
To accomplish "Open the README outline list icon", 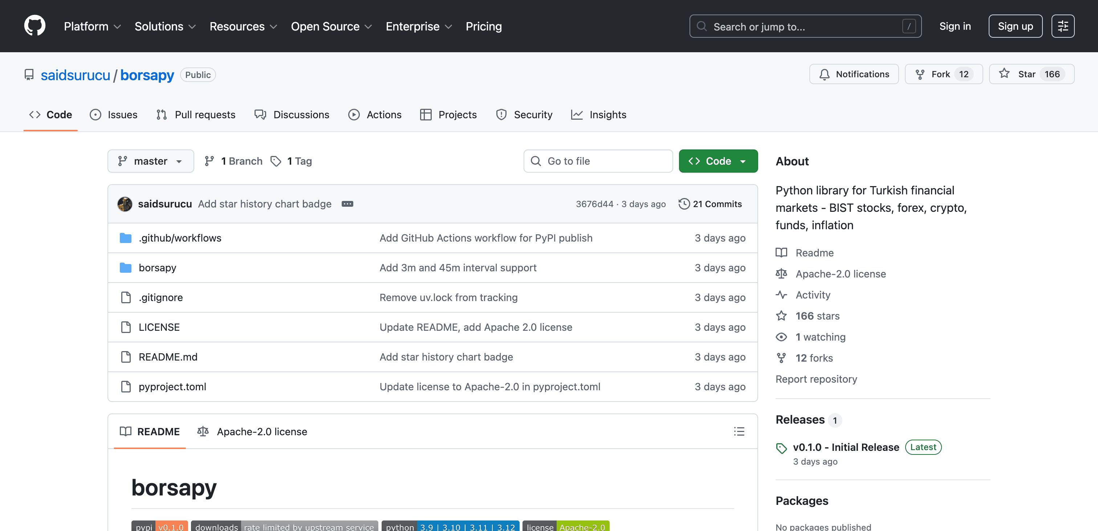I will [x=739, y=431].
